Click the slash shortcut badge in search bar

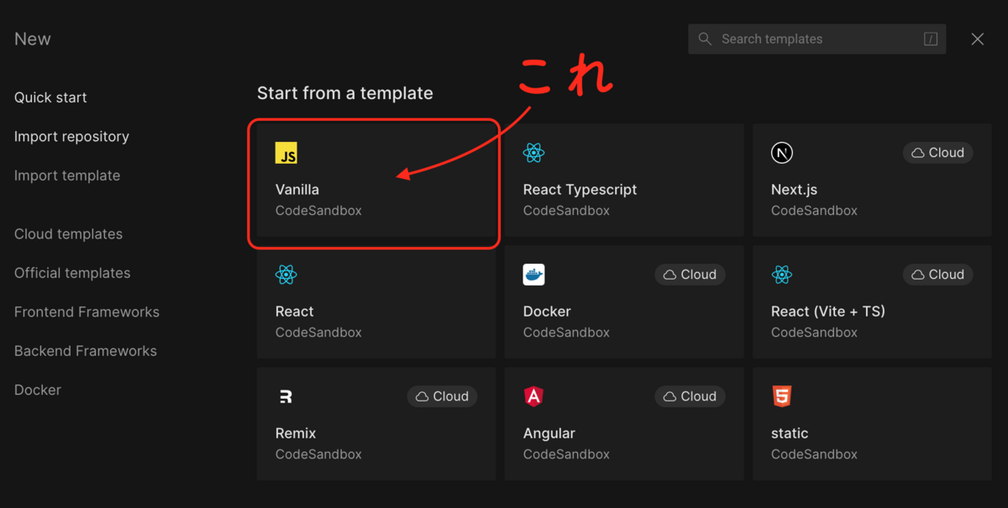pos(932,39)
